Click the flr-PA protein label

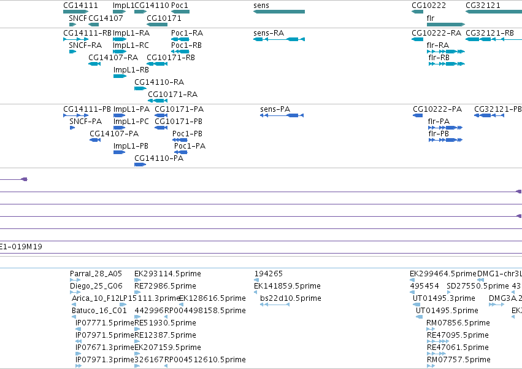pyautogui.click(x=439, y=122)
